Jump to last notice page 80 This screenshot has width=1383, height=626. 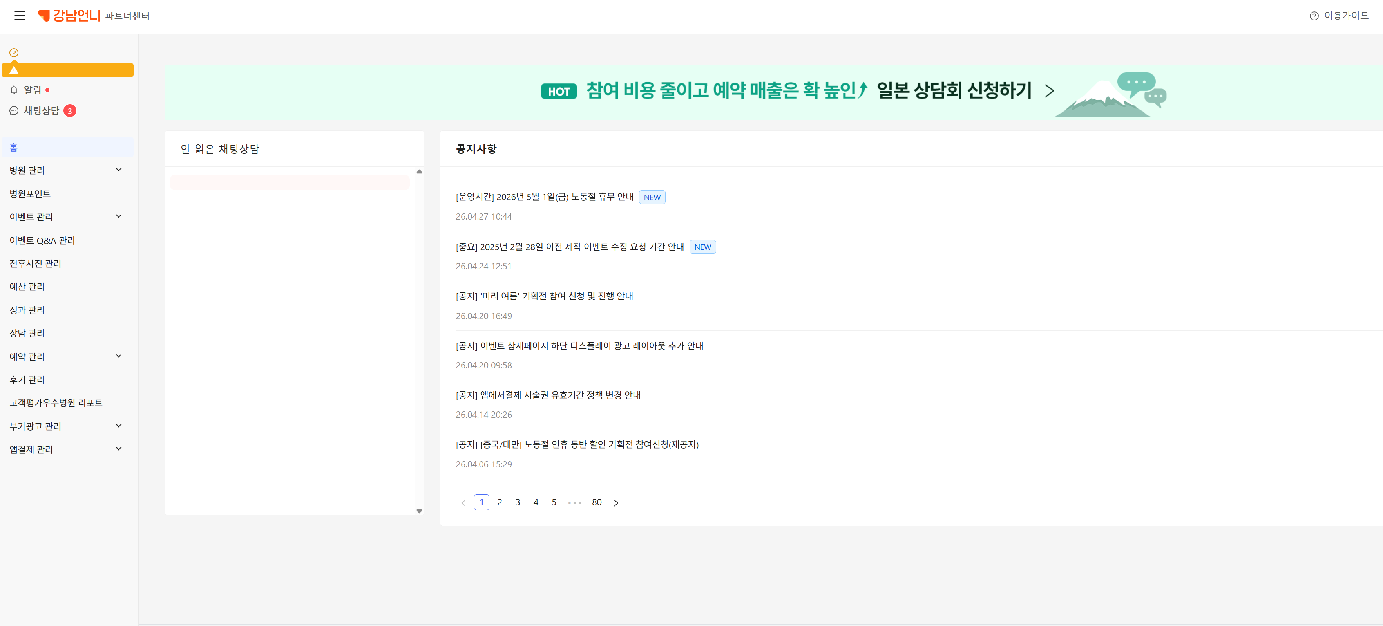(596, 503)
